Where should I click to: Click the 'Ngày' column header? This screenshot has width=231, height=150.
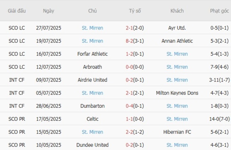tap(49, 11)
